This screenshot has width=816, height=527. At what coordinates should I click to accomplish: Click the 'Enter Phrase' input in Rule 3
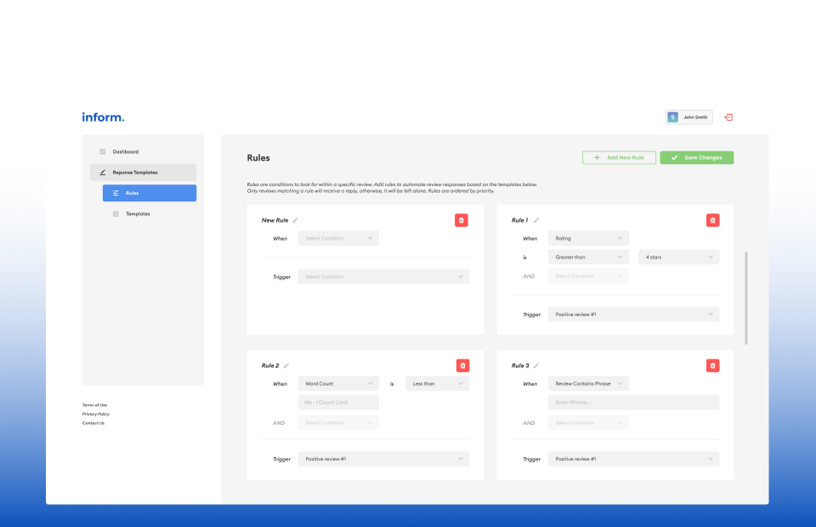633,402
